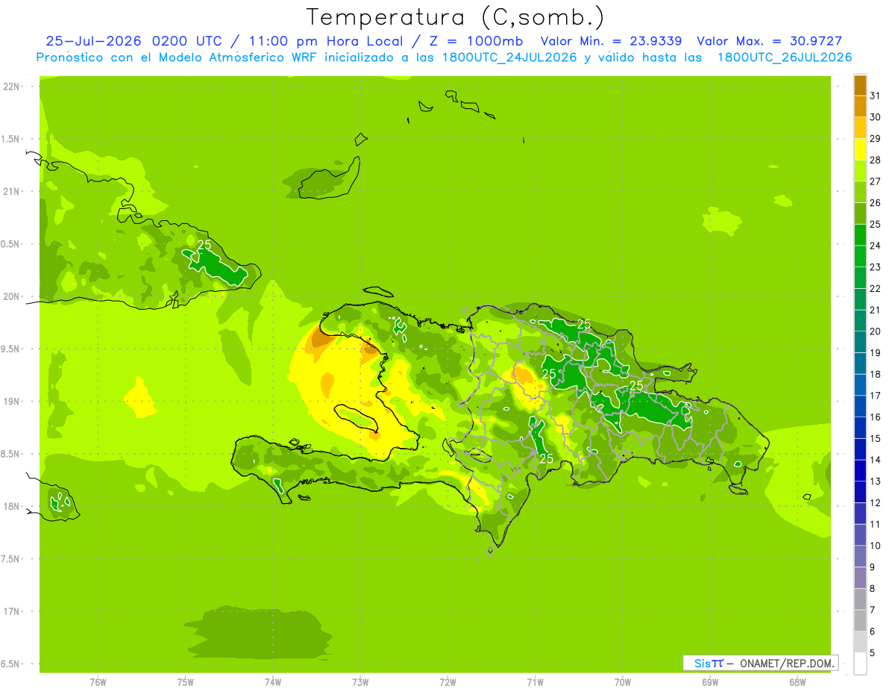895x692 pixels.
Task: Click the "20N" latitude axis label
Action: [12, 296]
